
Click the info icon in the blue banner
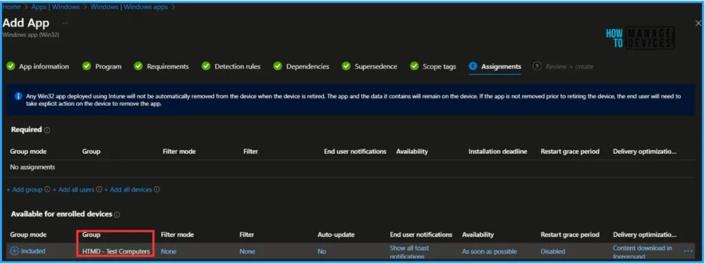19,96
